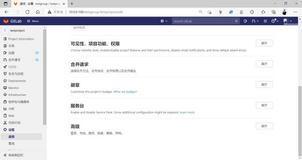Expand 合并请求 settings section
This screenshot has width=302, height=160.
pos(264,64)
